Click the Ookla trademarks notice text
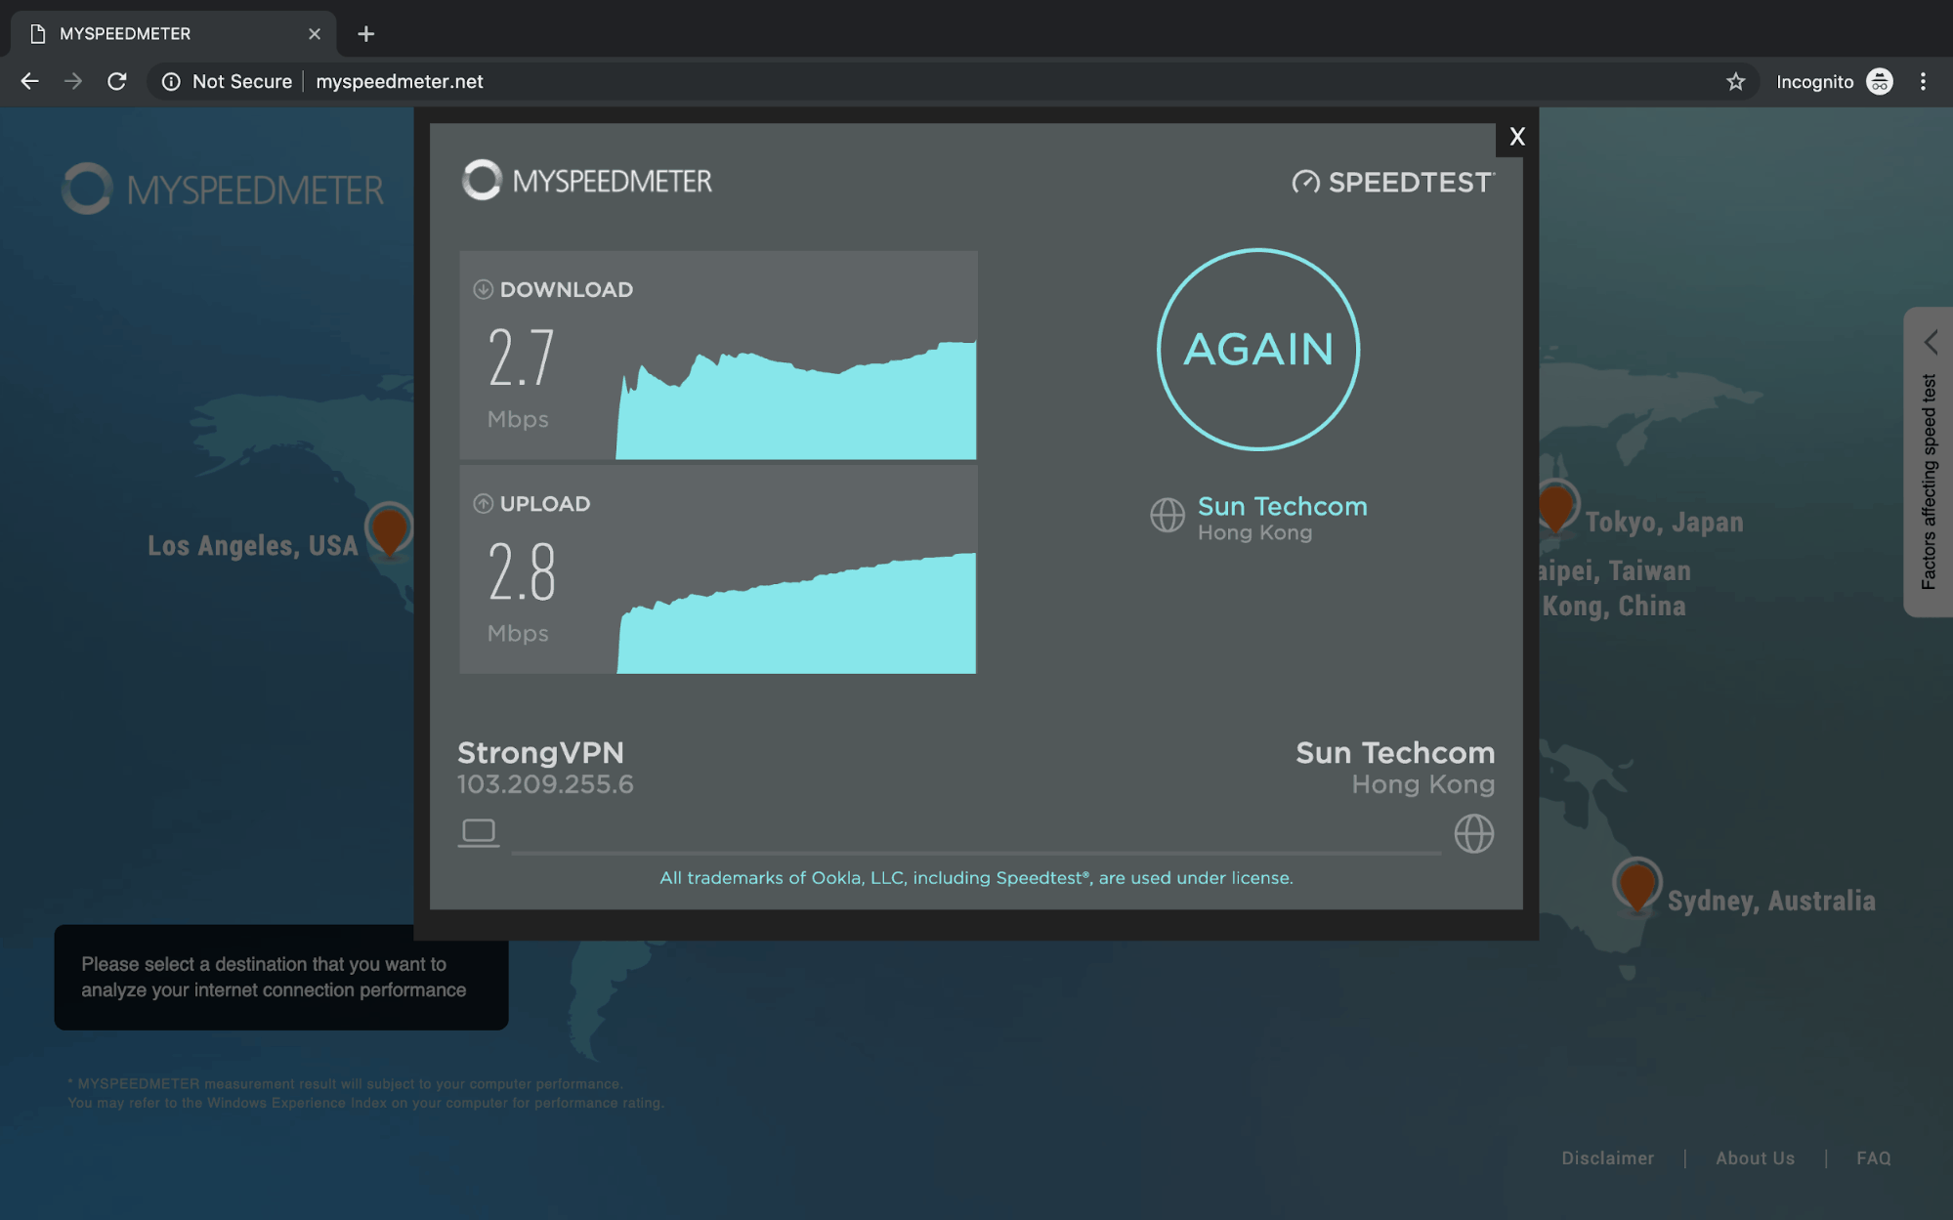The width and height of the screenshot is (1953, 1220). pyautogui.click(x=976, y=877)
